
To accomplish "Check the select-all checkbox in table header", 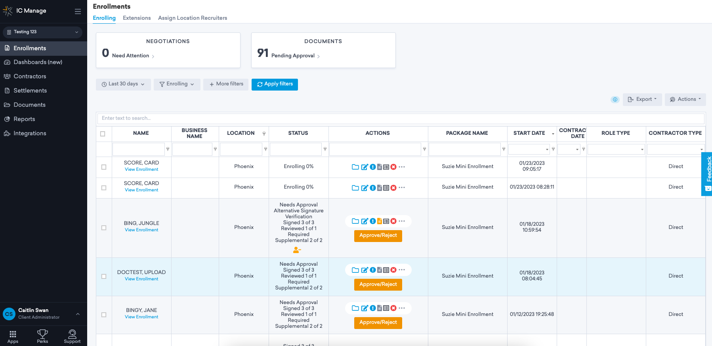I will pos(103,134).
